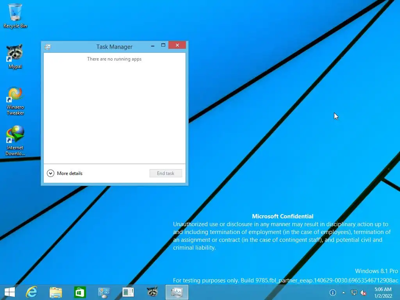Open File Explorer from the taskbar
400x300 pixels.
(x=55, y=292)
